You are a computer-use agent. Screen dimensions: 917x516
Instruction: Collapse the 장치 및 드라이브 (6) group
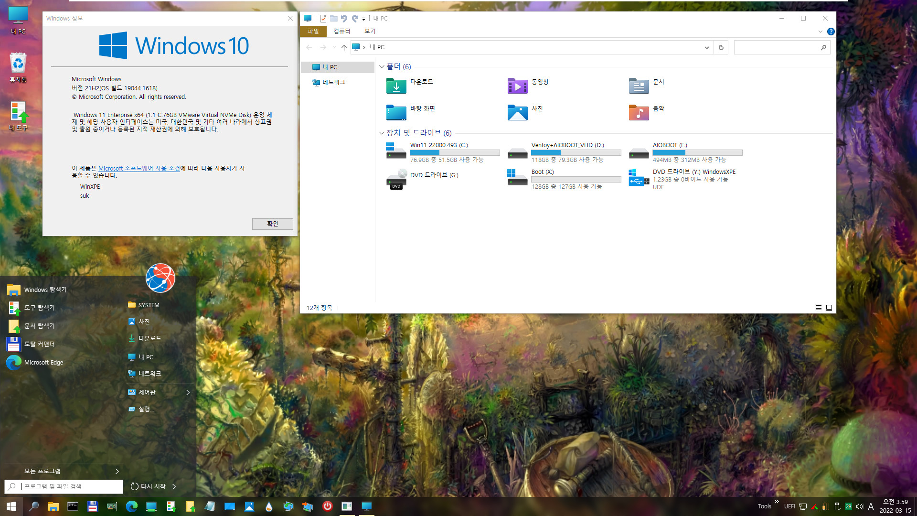(x=382, y=133)
